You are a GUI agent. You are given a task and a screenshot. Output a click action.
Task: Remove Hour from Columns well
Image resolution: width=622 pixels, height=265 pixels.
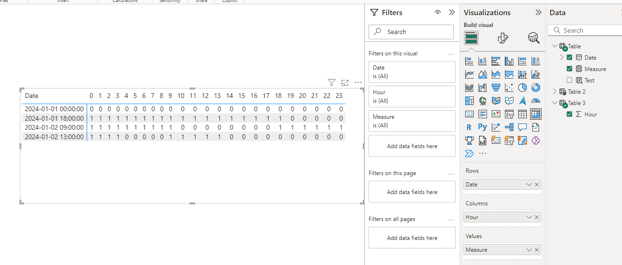coord(537,217)
